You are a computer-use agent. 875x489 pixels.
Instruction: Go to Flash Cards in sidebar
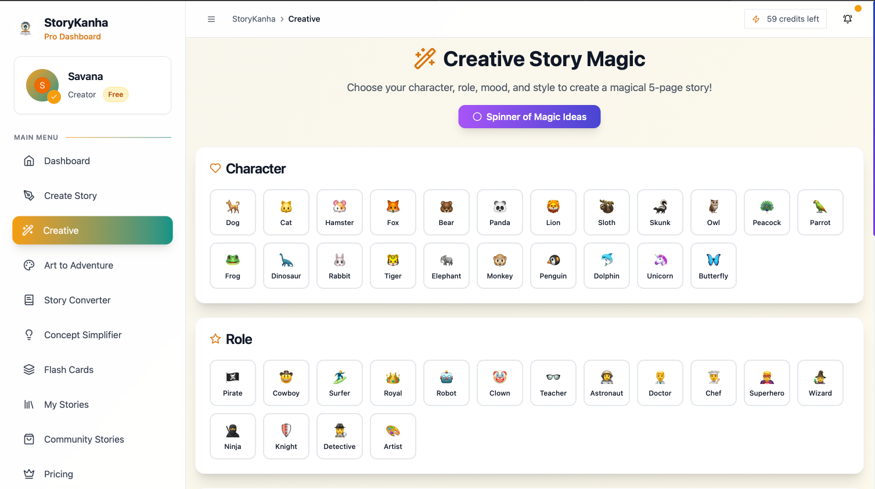(x=69, y=370)
